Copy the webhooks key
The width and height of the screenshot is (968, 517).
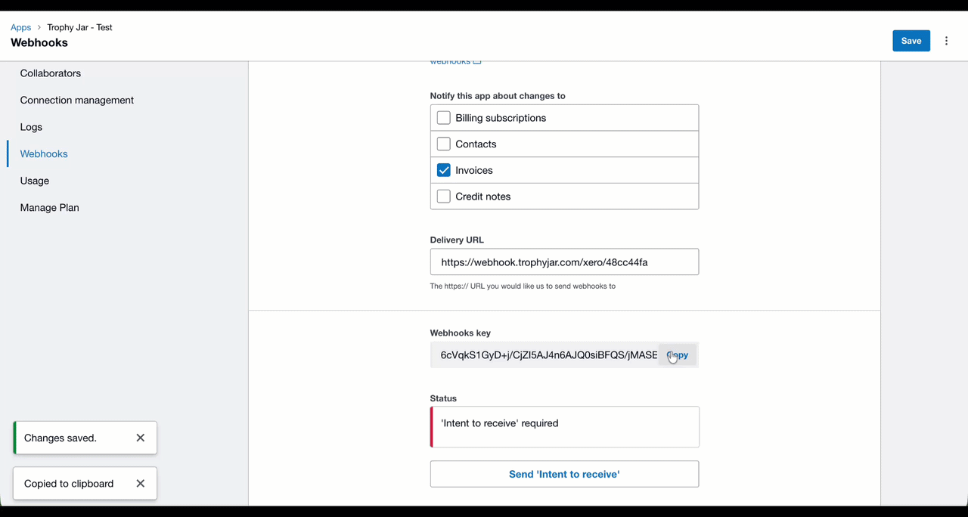point(678,354)
